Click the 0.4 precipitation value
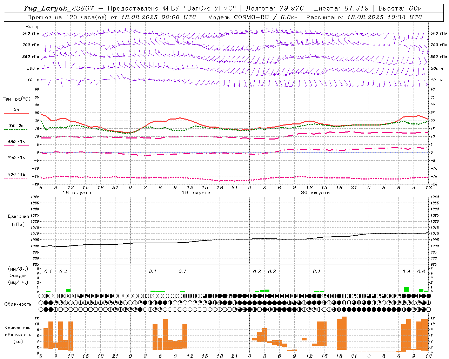Screen dimensions: 449x359 tap(63, 271)
